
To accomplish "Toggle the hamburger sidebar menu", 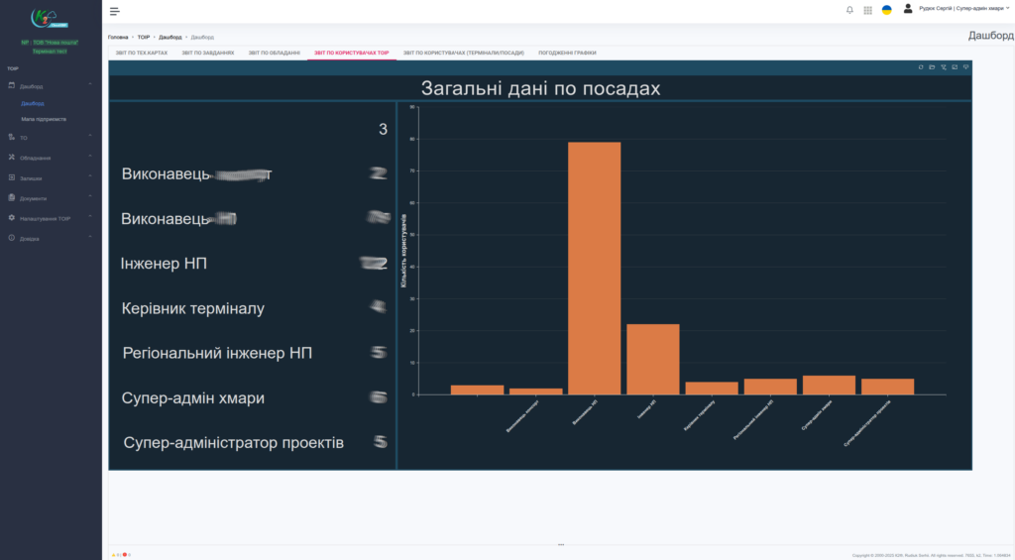I will tap(115, 11).
